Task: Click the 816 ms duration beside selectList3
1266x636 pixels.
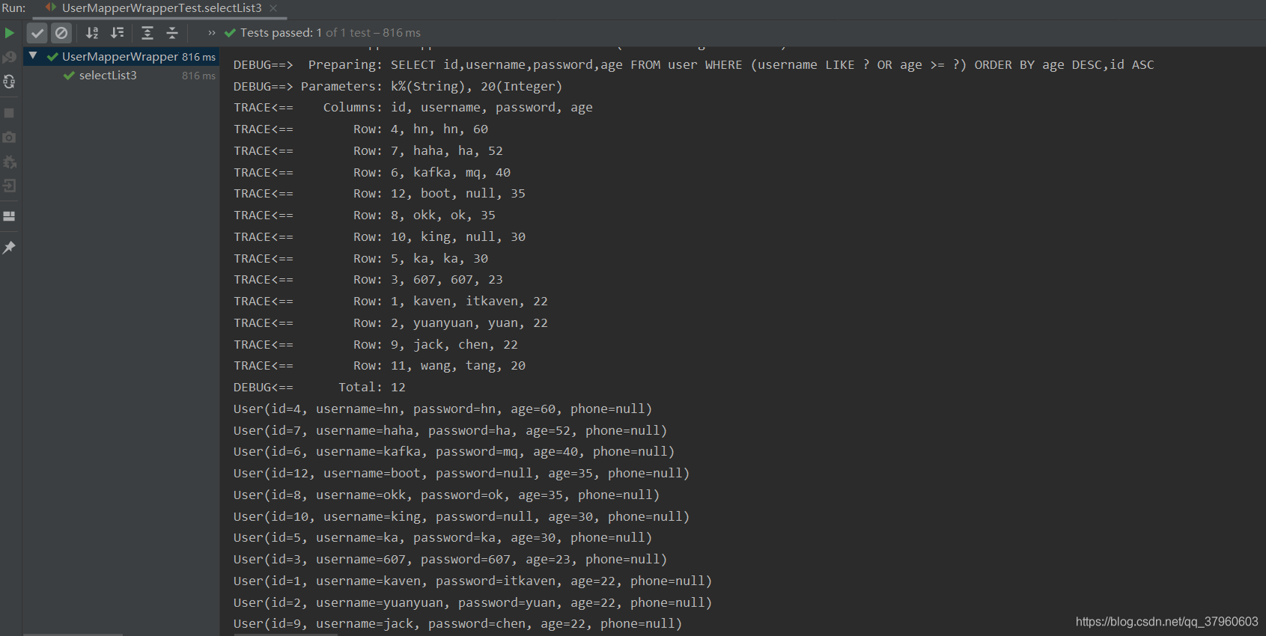Action: point(198,76)
